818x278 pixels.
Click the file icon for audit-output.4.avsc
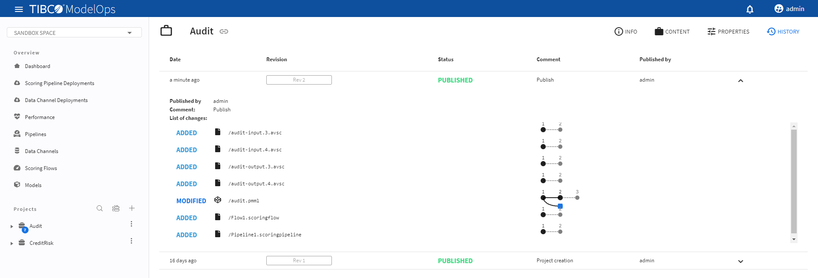click(x=218, y=183)
